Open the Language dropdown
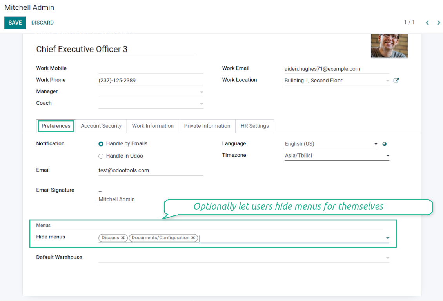The width and height of the screenshot is (443, 301). coord(331,144)
